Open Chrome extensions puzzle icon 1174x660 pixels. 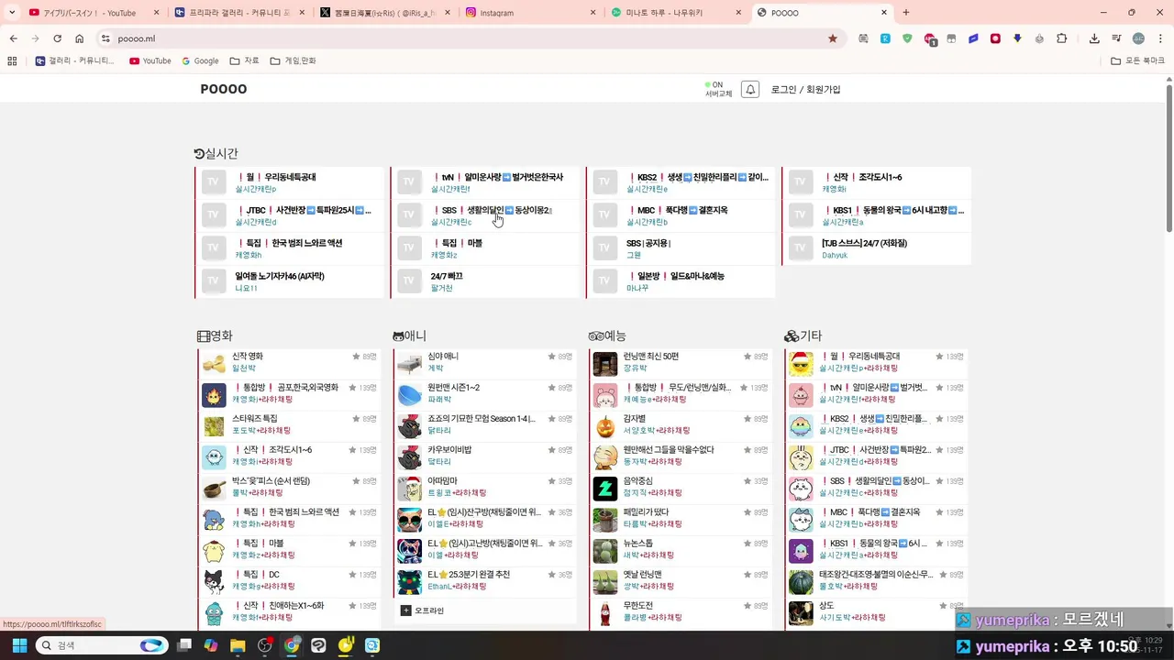(x=1061, y=38)
